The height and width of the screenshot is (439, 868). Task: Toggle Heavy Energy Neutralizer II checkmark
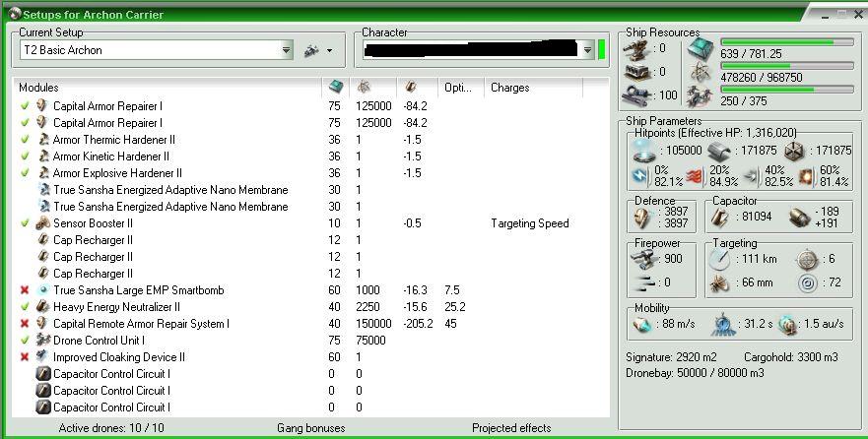tap(25, 307)
